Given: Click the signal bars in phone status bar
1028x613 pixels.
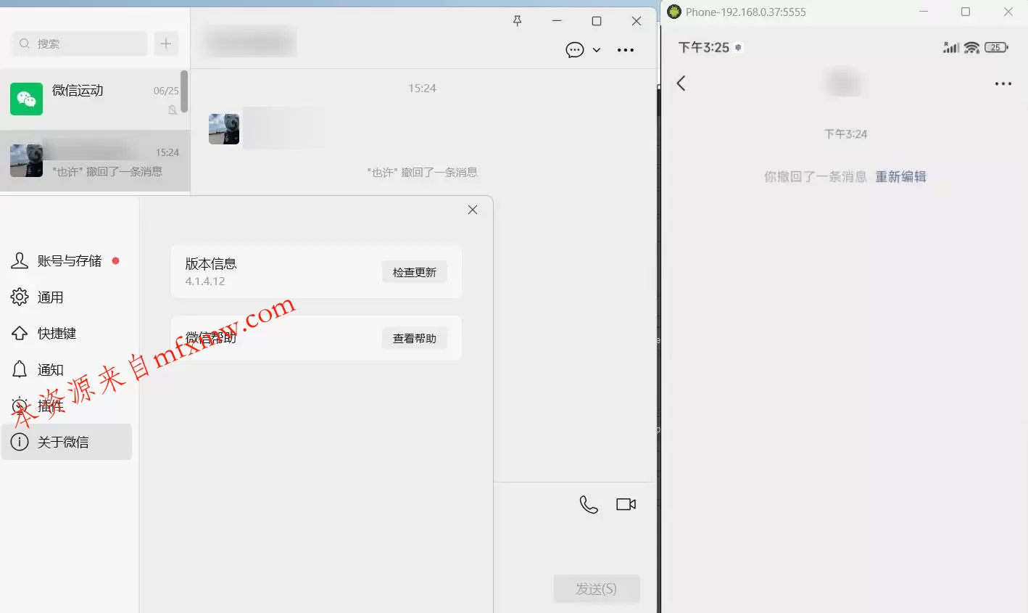Looking at the screenshot, I should pyautogui.click(x=951, y=48).
